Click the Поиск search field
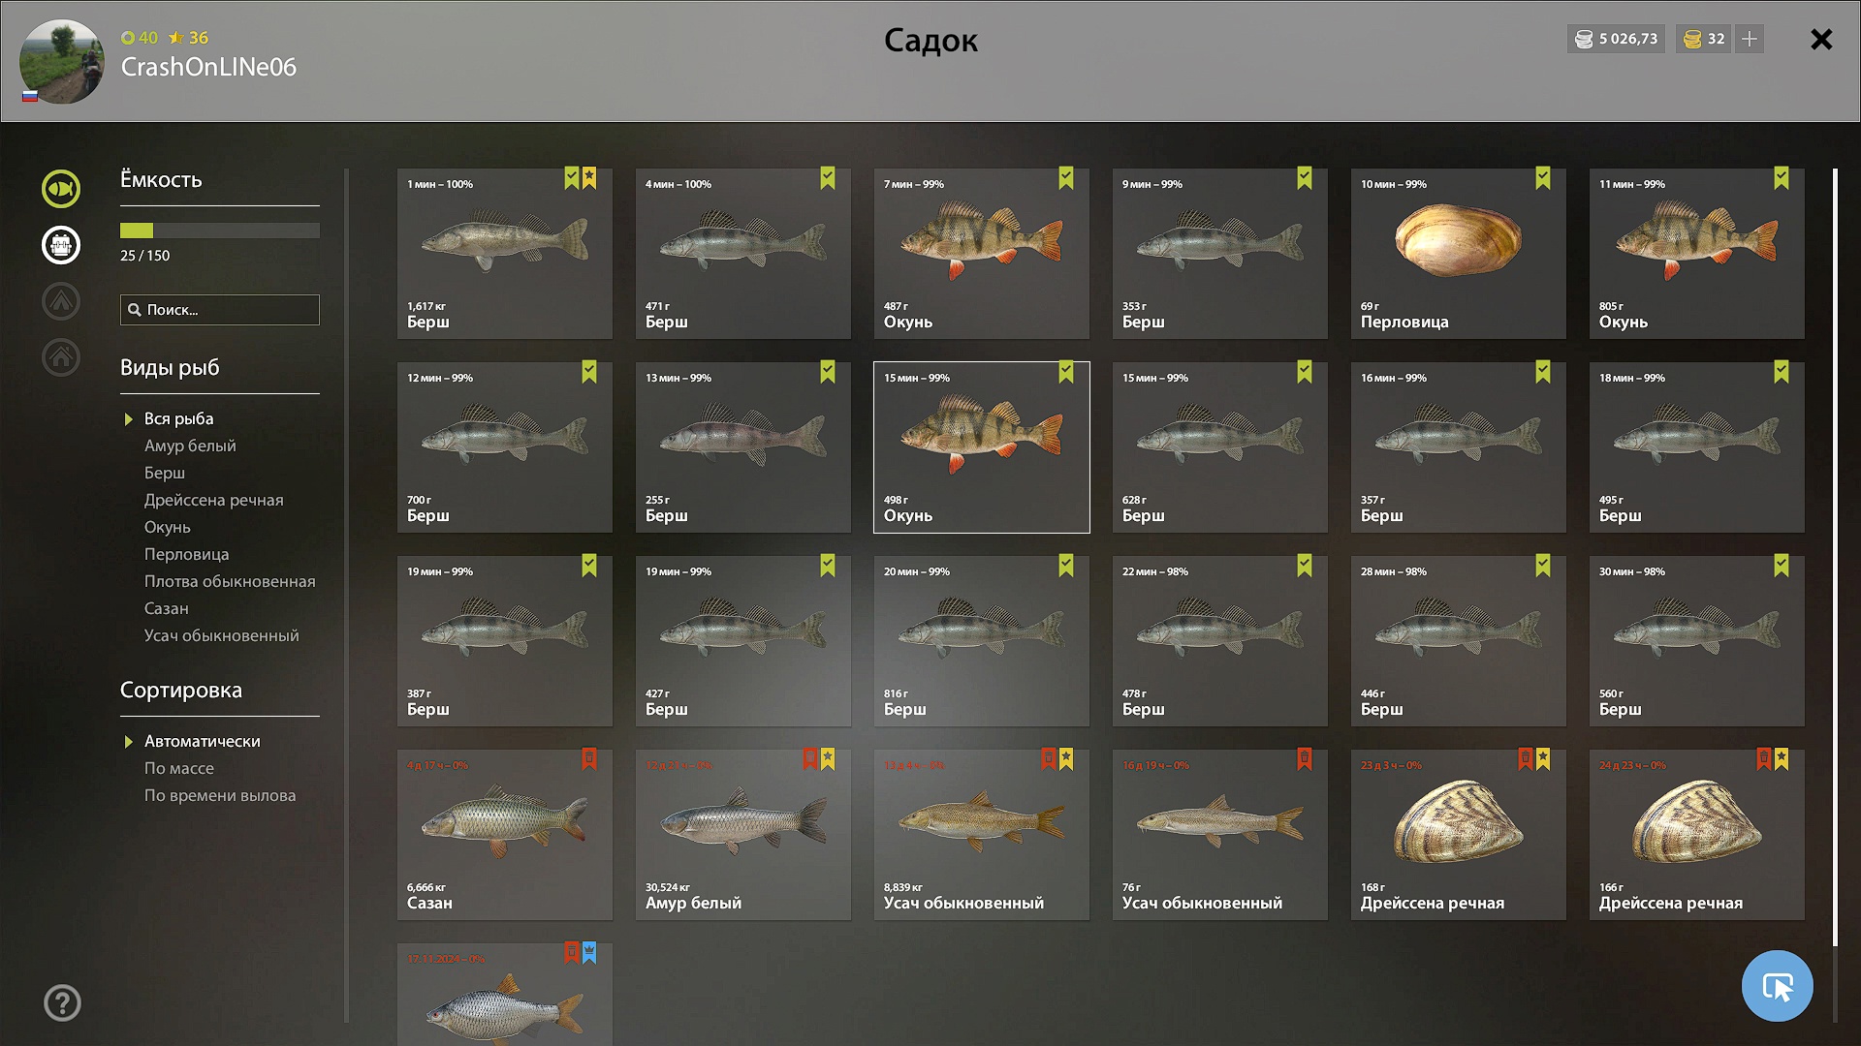The width and height of the screenshot is (1861, 1046). pyautogui.click(x=220, y=310)
